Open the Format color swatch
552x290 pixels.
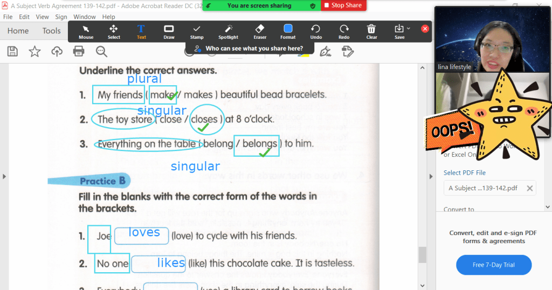coord(288,29)
